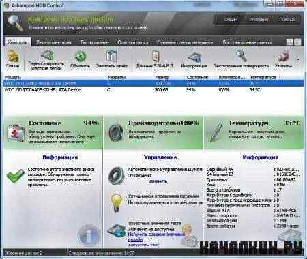Click the thermometer icon beside Температура
Viewport: 307px width, 259px height.
point(216,132)
